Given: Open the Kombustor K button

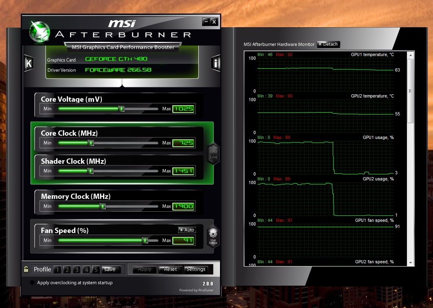Looking at the screenshot, I should click(x=29, y=63).
